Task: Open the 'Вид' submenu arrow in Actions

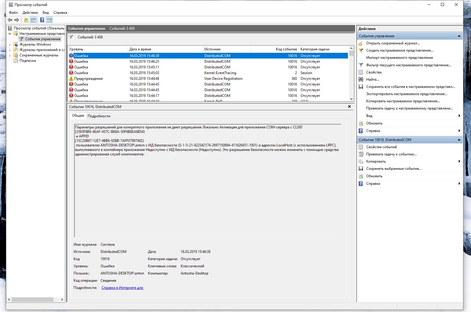Action: pos(459,116)
